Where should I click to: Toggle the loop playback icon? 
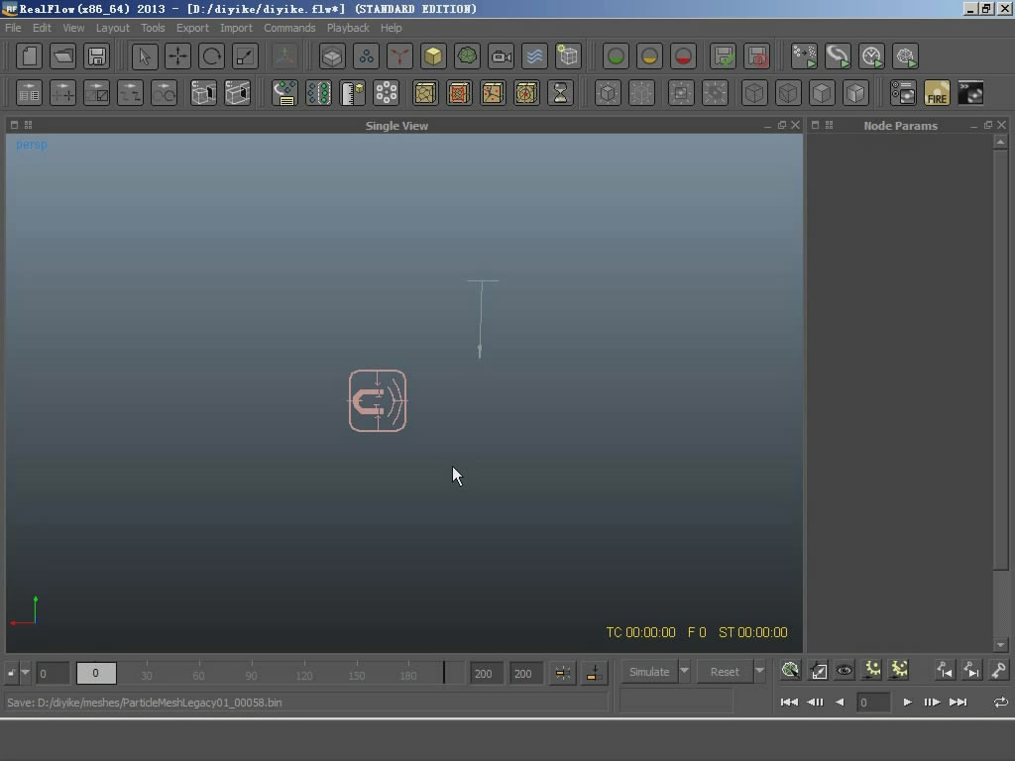(1000, 703)
